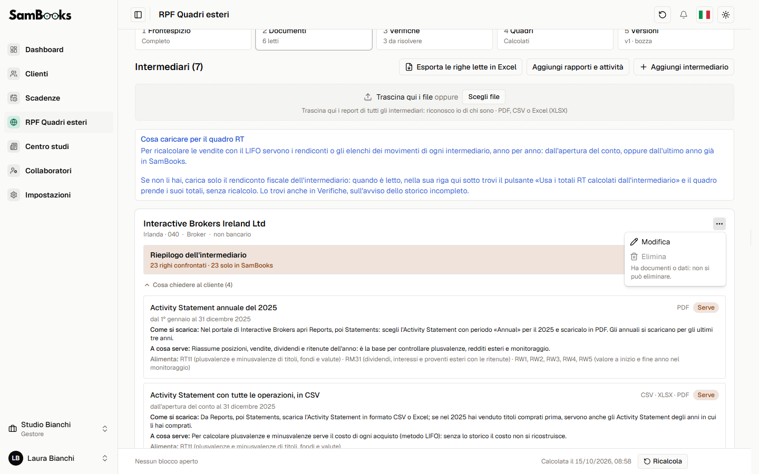Image resolution: width=759 pixels, height=474 pixels.
Task: Click 'Aggiungi rapporti e attività' button
Action: coord(578,67)
